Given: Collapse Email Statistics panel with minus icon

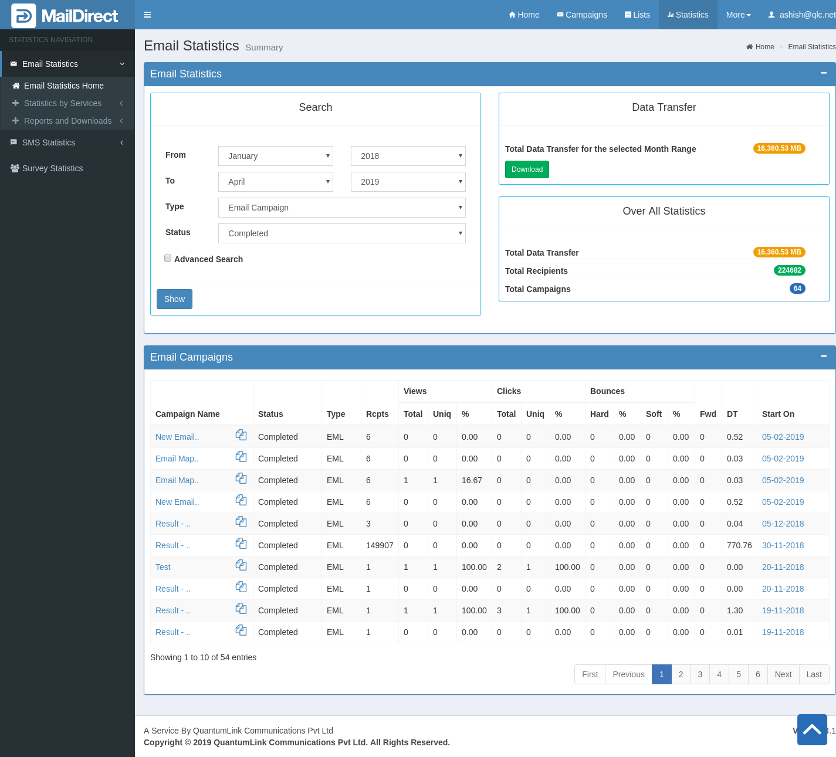Looking at the screenshot, I should (824, 73).
